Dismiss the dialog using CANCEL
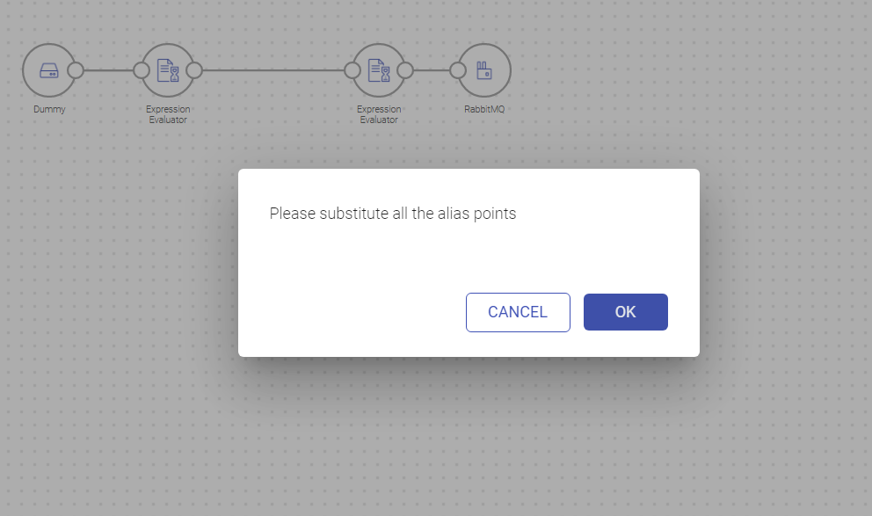 [x=518, y=312]
